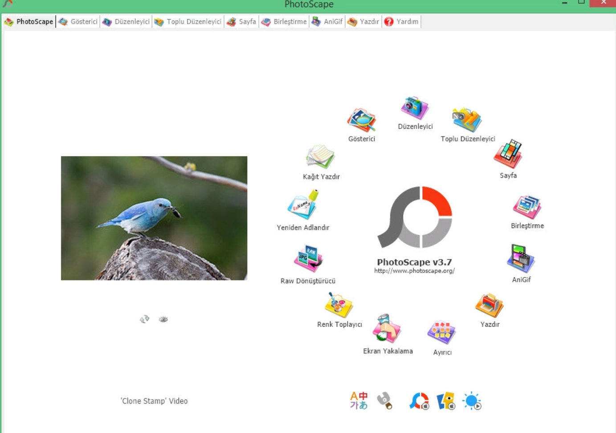
Task: Click the Sayfa page icon
Action: click(508, 154)
